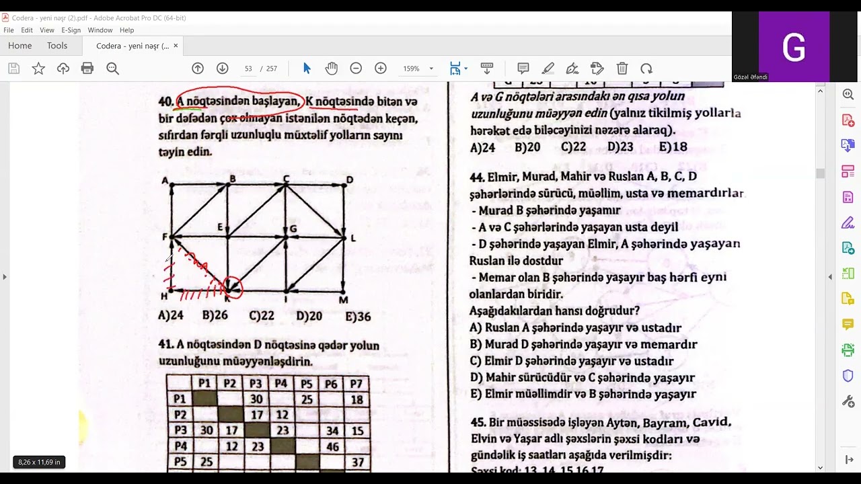This screenshot has height=484, width=861.
Task: Open Protect shield tool in right panel
Action: coord(848,375)
